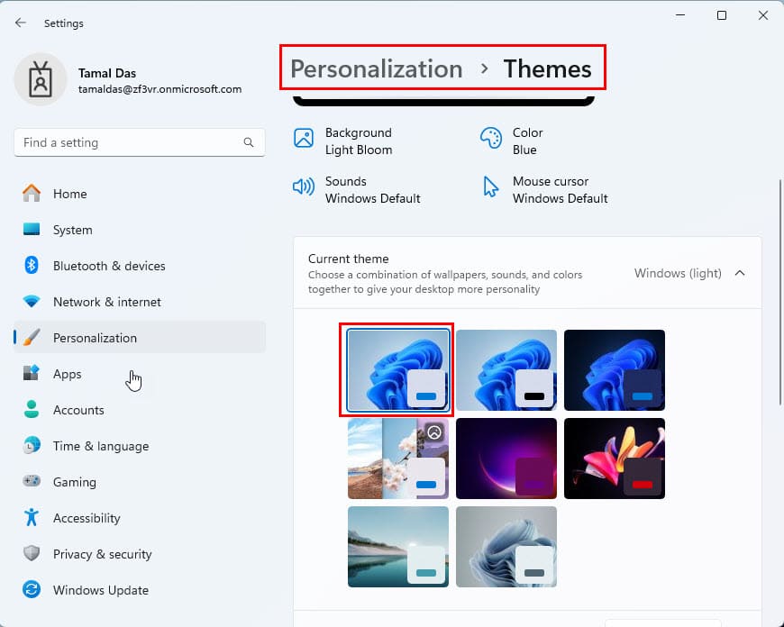Click the Gaming controller icon
The height and width of the screenshot is (627, 784).
[x=32, y=481]
